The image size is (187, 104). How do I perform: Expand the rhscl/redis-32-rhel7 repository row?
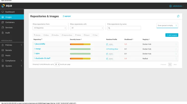34,58
